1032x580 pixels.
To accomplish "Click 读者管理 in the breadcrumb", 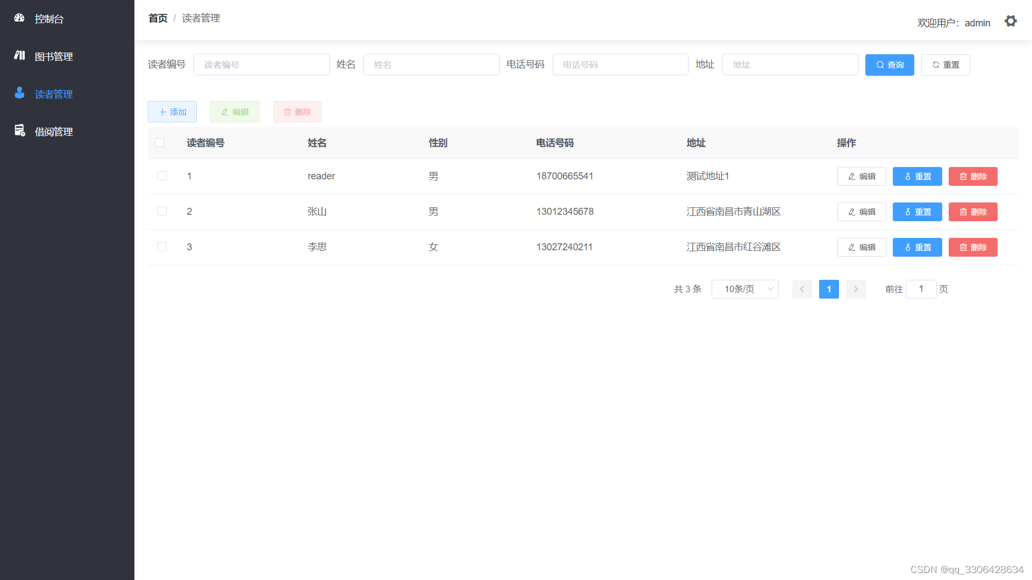I will tap(201, 18).
